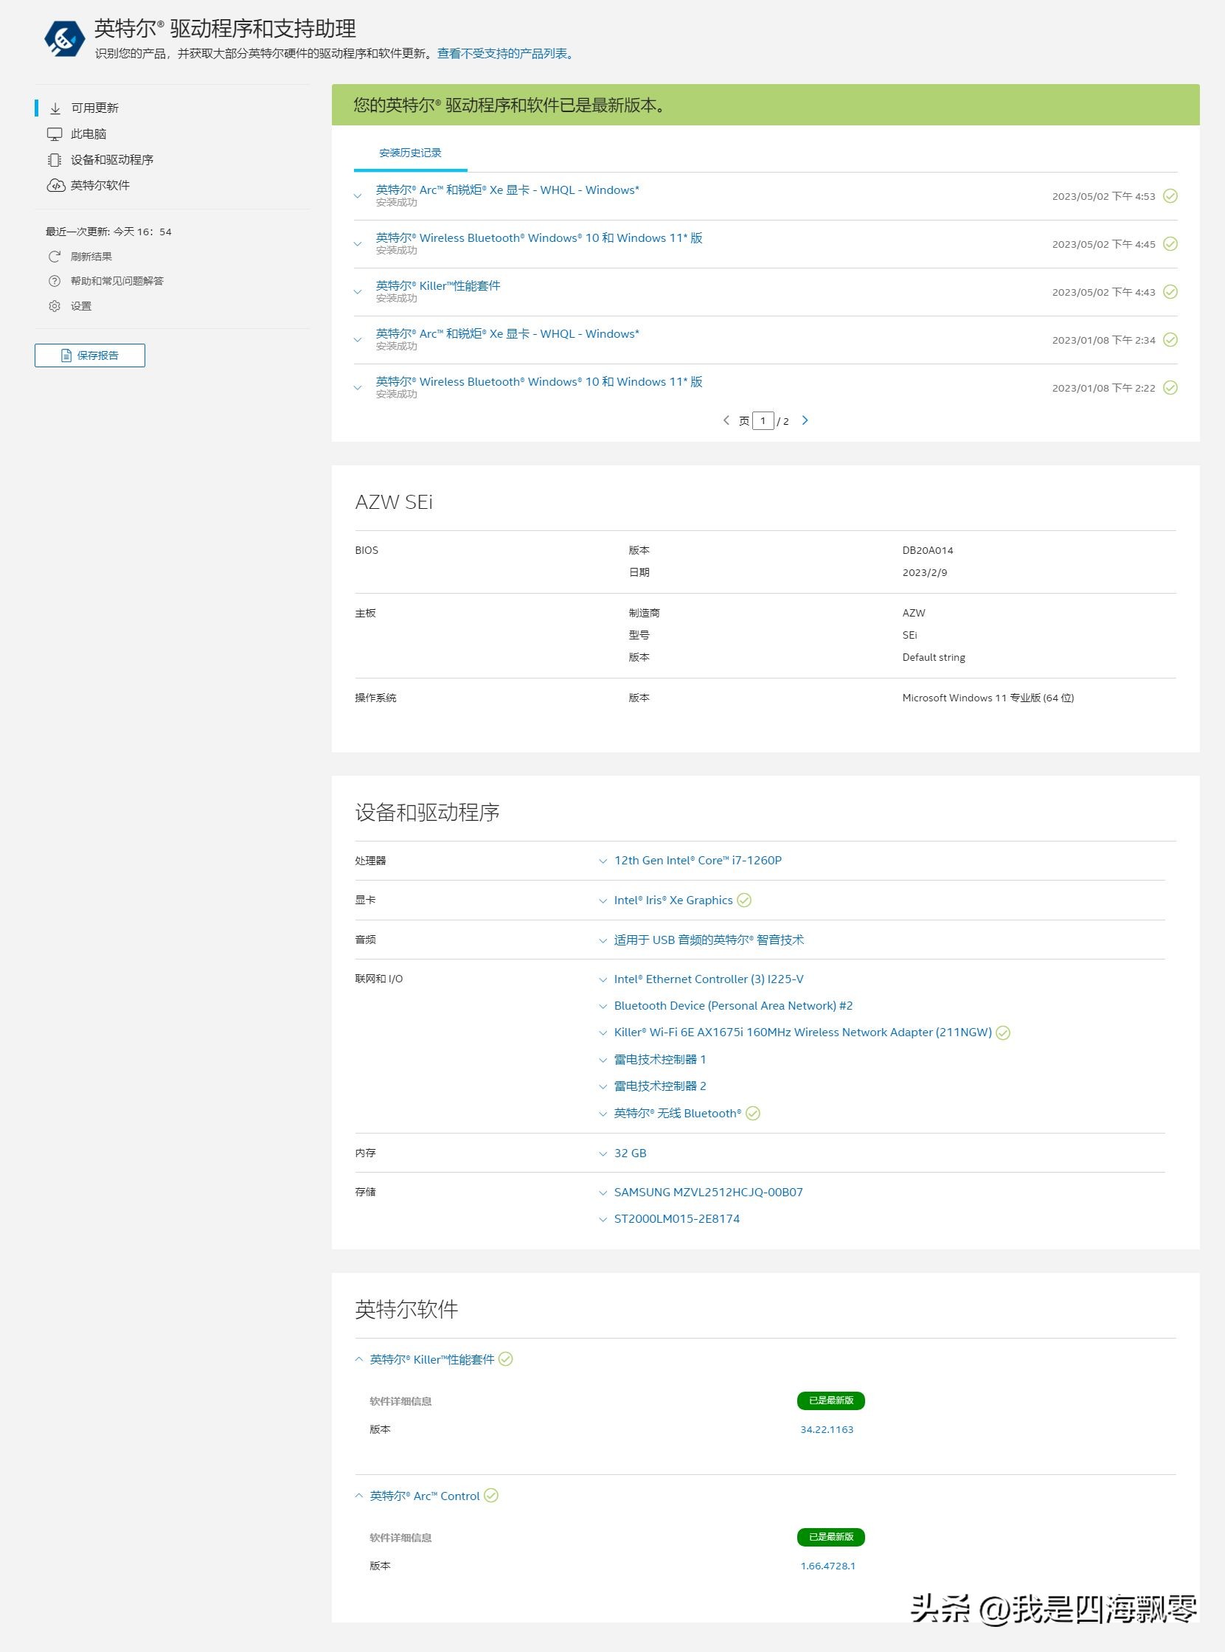Click the 保存报告 button
The width and height of the screenshot is (1225, 1652).
(90, 355)
